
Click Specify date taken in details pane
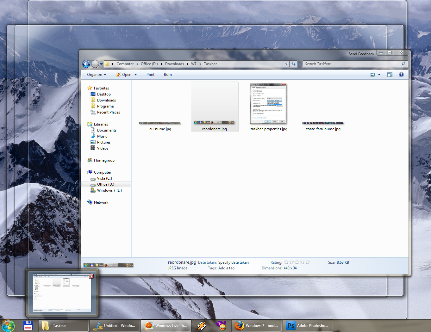pyautogui.click(x=234, y=262)
